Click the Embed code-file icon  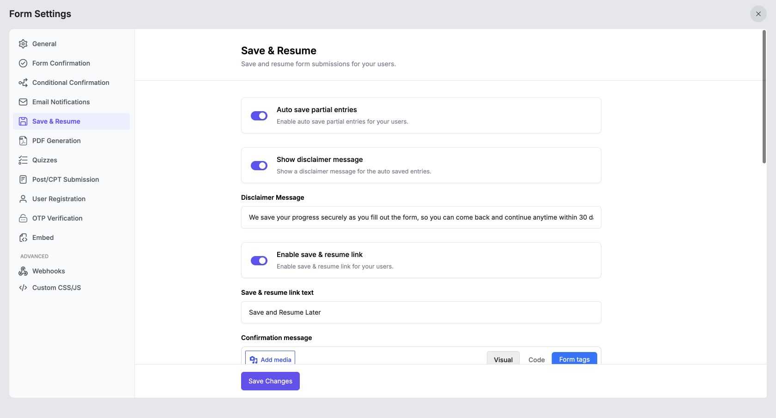click(x=23, y=238)
